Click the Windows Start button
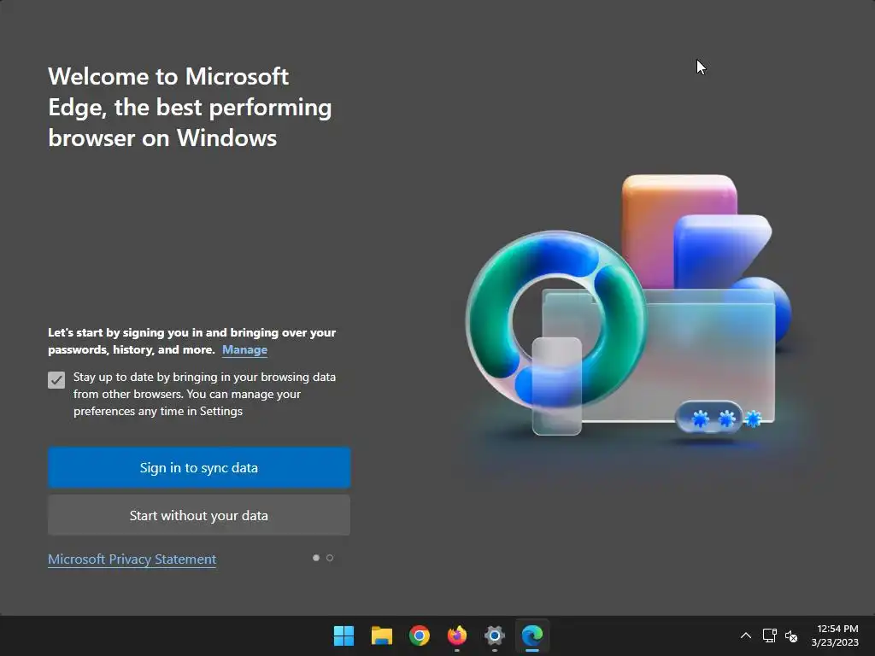Viewport: 875px width, 656px height. pos(344,635)
